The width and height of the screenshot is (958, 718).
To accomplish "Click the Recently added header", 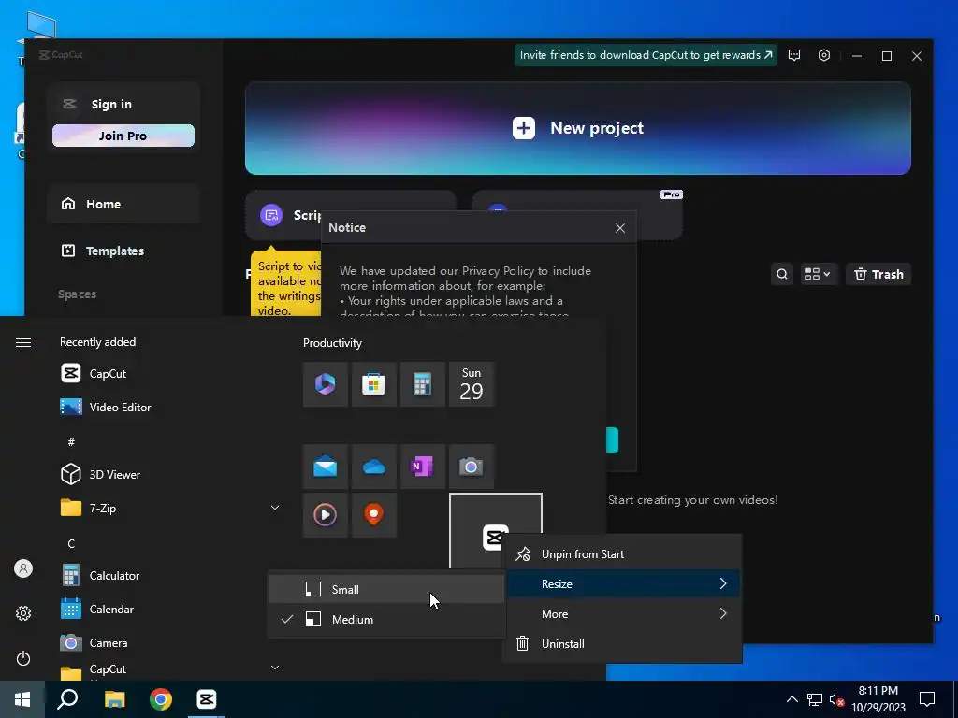I will coord(97,342).
